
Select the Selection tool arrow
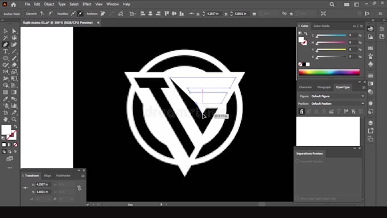click(x=6, y=31)
